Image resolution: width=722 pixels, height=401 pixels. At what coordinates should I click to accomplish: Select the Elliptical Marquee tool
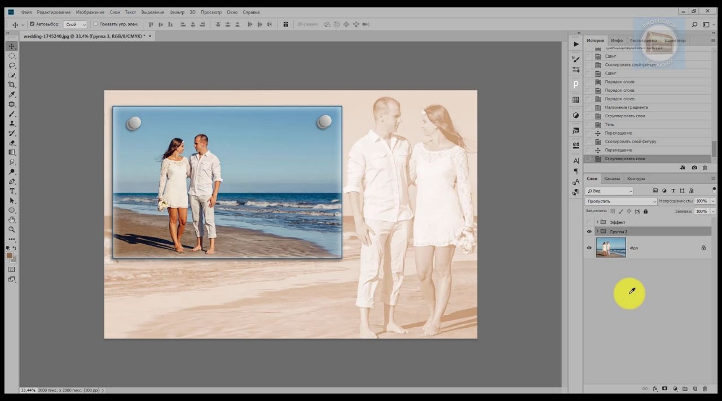(12, 56)
